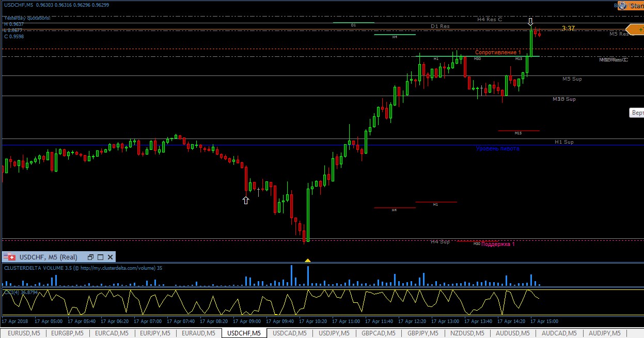The image size is (644, 338).
Task: Click the Поддержка 1 support label
Action: (x=498, y=244)
